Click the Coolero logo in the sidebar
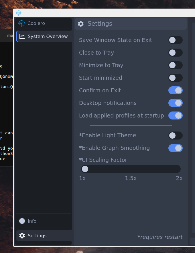The image size is (195, 253). pyautogui.click(x=22, y=23)
